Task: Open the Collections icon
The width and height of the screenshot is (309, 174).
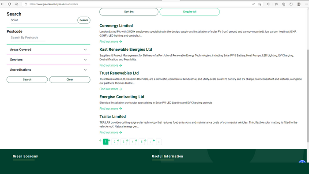Action: 283,4
